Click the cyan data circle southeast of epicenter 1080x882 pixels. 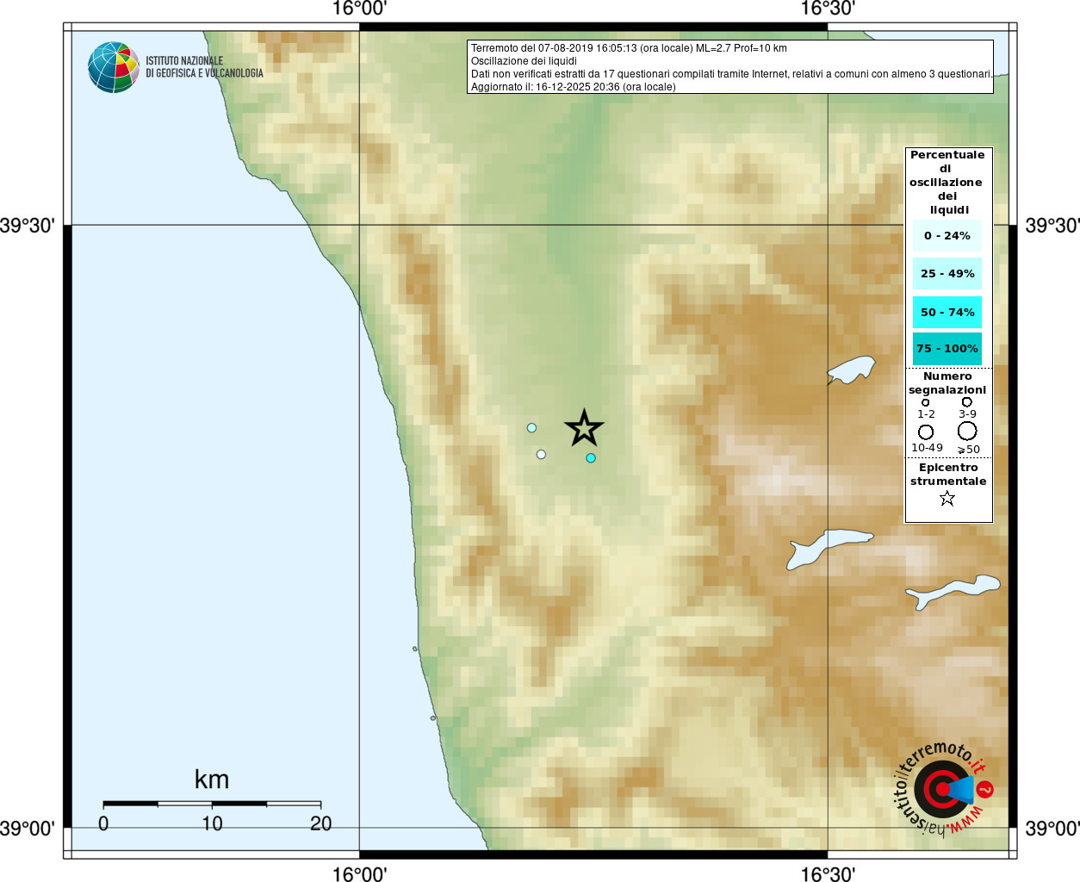tap(591, 458)
